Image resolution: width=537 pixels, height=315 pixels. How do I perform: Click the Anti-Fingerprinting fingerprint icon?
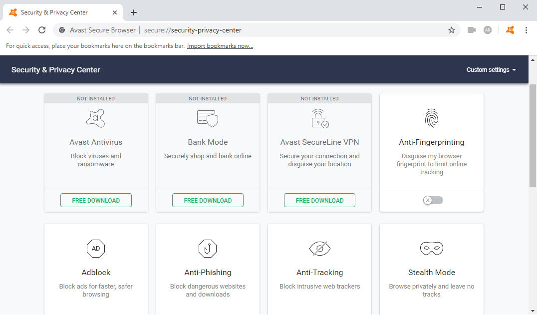432,118
